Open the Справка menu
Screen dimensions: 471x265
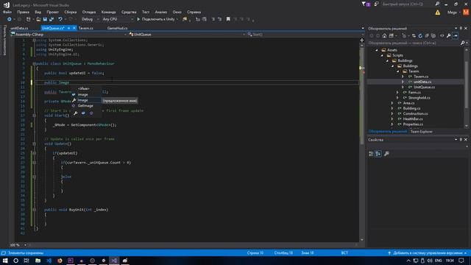pyautogui.click(x=194, y=12)
